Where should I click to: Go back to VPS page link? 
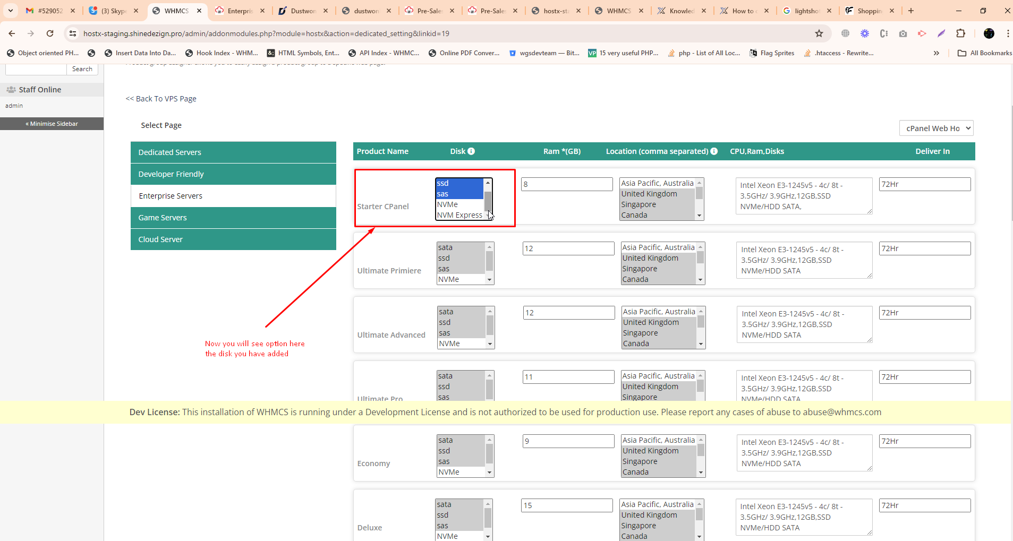coord(161,99)
